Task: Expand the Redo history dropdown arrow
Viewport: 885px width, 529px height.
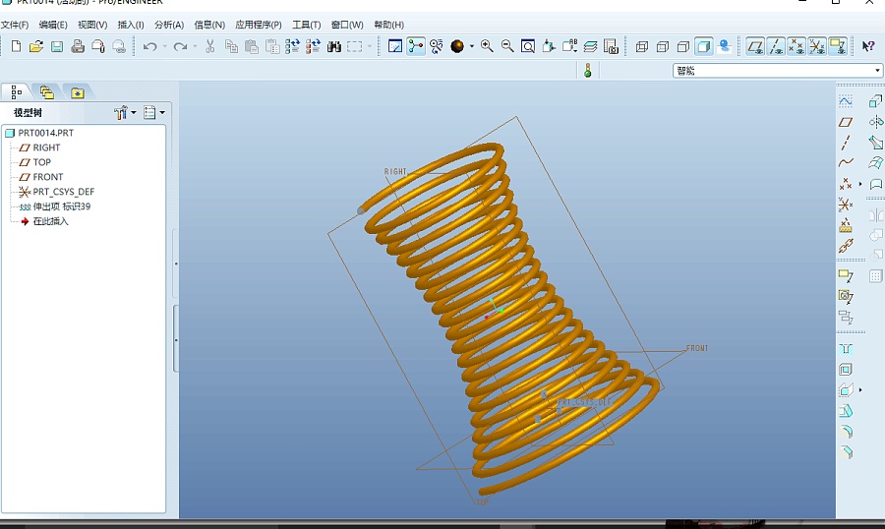Action: [196, 46]
